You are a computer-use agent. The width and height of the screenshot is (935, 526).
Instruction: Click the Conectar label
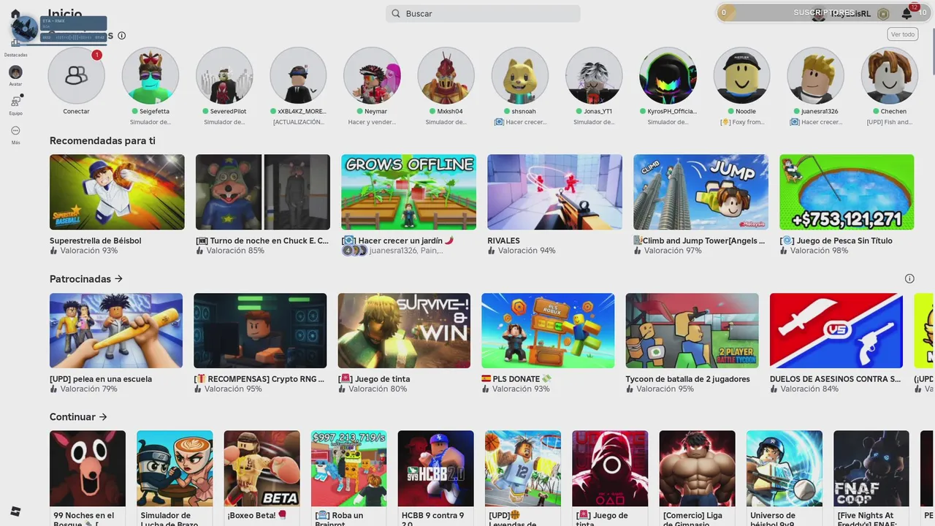click(76, 112)
